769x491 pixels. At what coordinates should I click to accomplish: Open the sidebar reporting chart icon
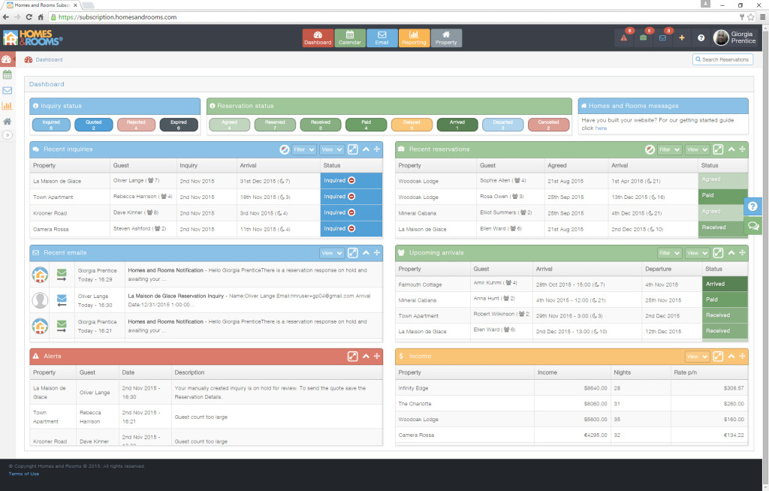8,105
